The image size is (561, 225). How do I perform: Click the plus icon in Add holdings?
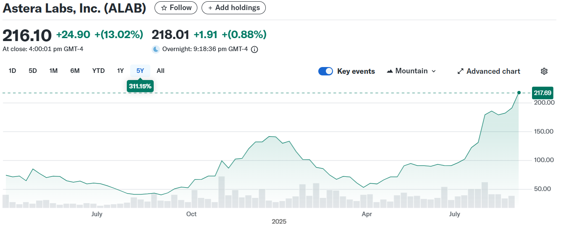[210, 8]
